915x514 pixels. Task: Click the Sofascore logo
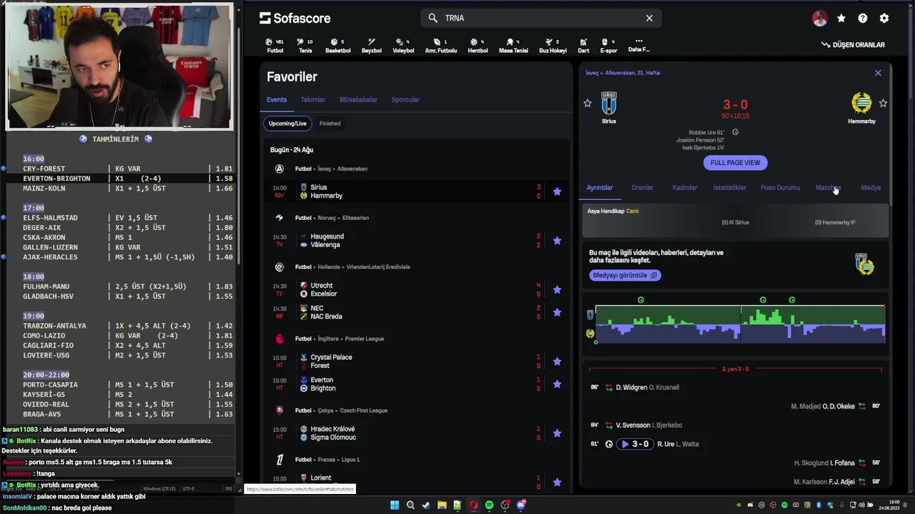(x=295, y=18)
